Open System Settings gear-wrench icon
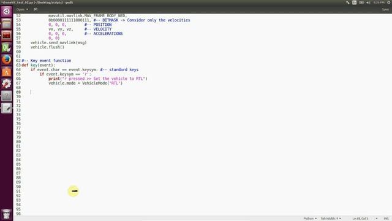 point(7,83)
